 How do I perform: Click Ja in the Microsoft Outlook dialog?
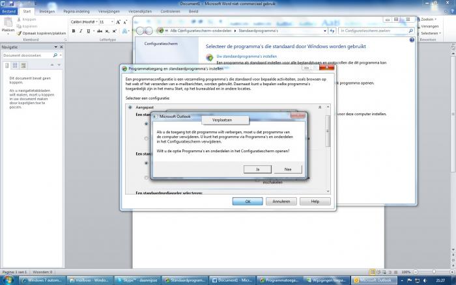[x=257, y=169]
